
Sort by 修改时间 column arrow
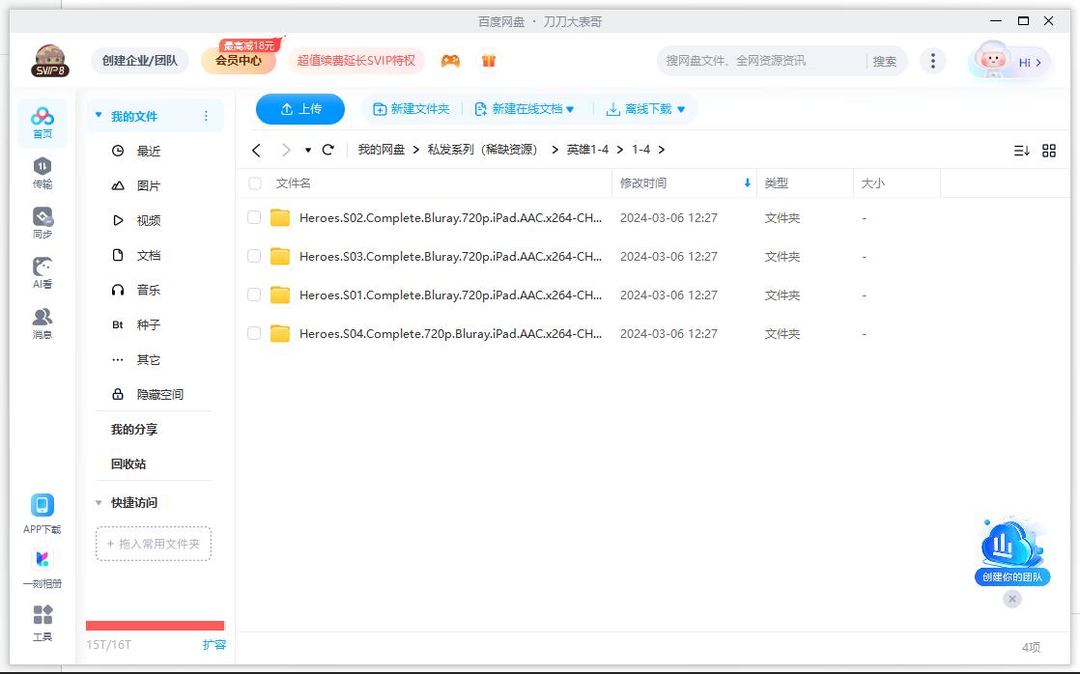point(748,183)
